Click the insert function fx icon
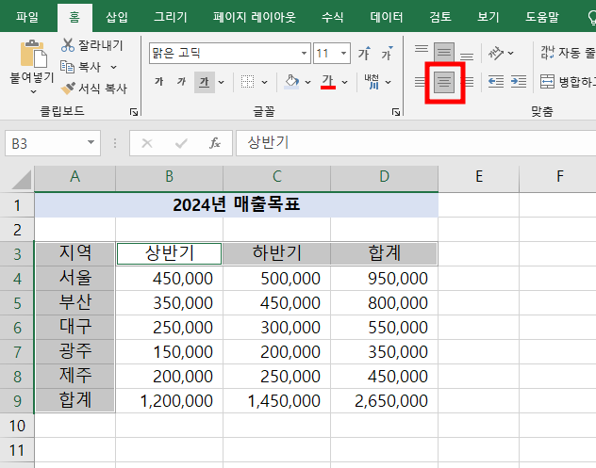This screenshot has width=596, height=468. coord(215,143)
